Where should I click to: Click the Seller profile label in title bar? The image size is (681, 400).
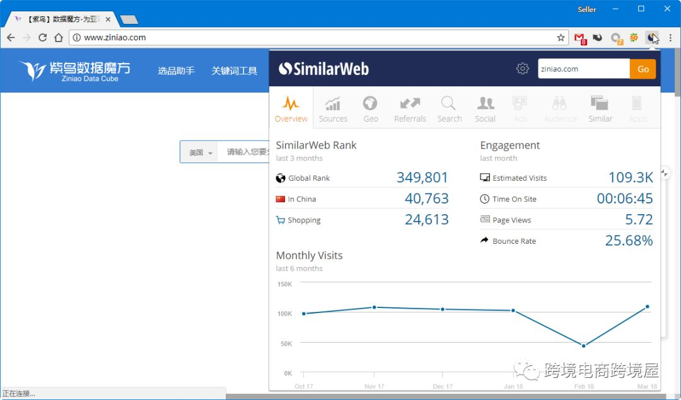point(586,9)
